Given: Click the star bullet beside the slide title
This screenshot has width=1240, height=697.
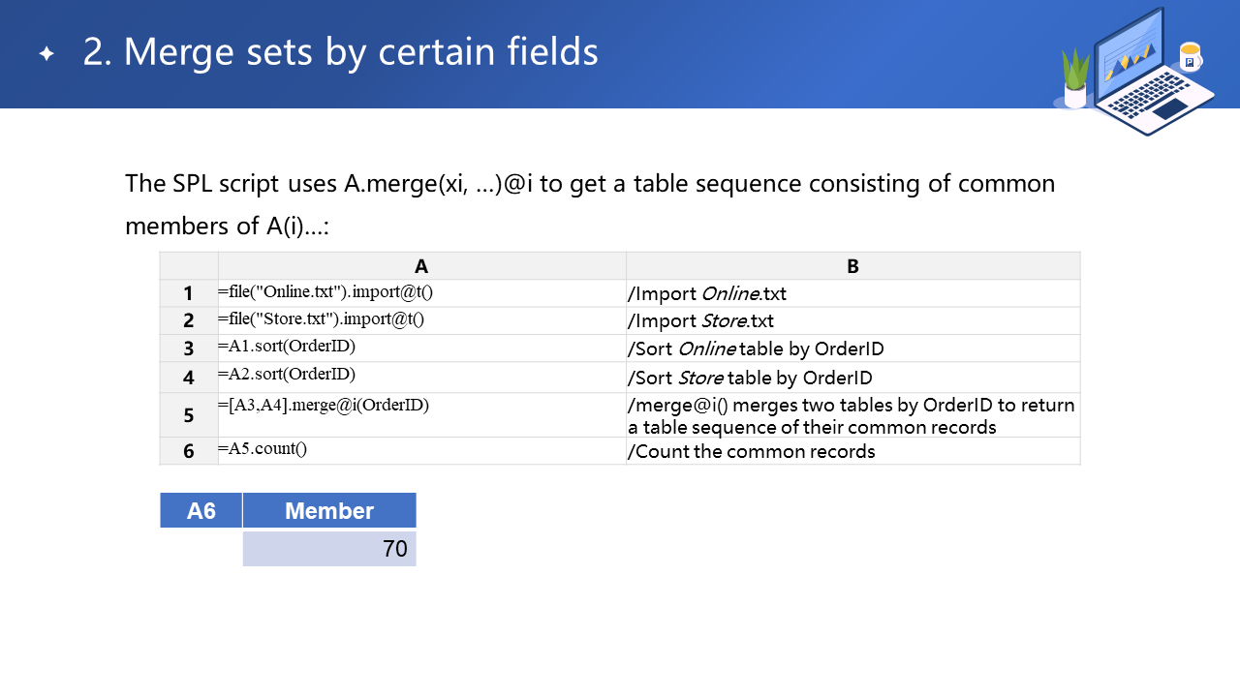Looking at the screenshot, I should tap(46, 54).
